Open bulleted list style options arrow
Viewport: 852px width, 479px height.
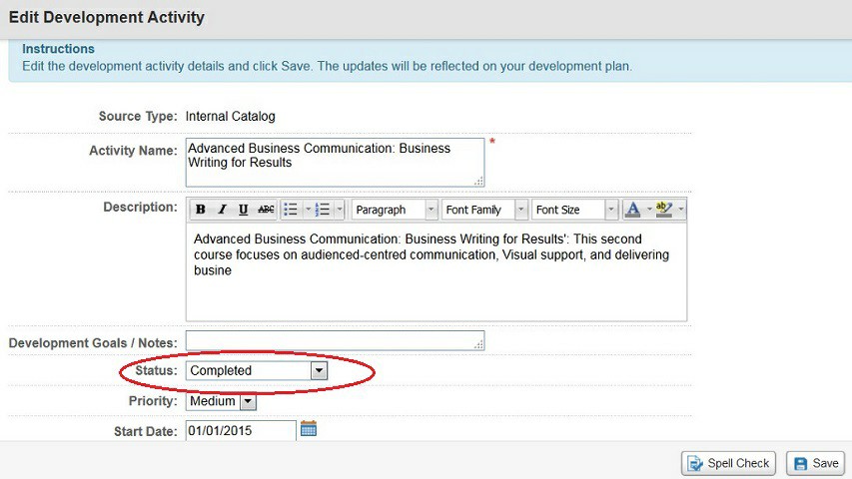coord(308,210)
